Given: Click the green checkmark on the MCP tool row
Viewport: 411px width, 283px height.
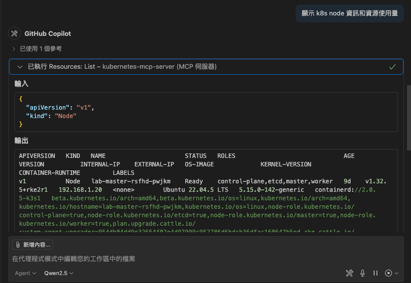Looking at the screenshot, I should tap(393, 67).
